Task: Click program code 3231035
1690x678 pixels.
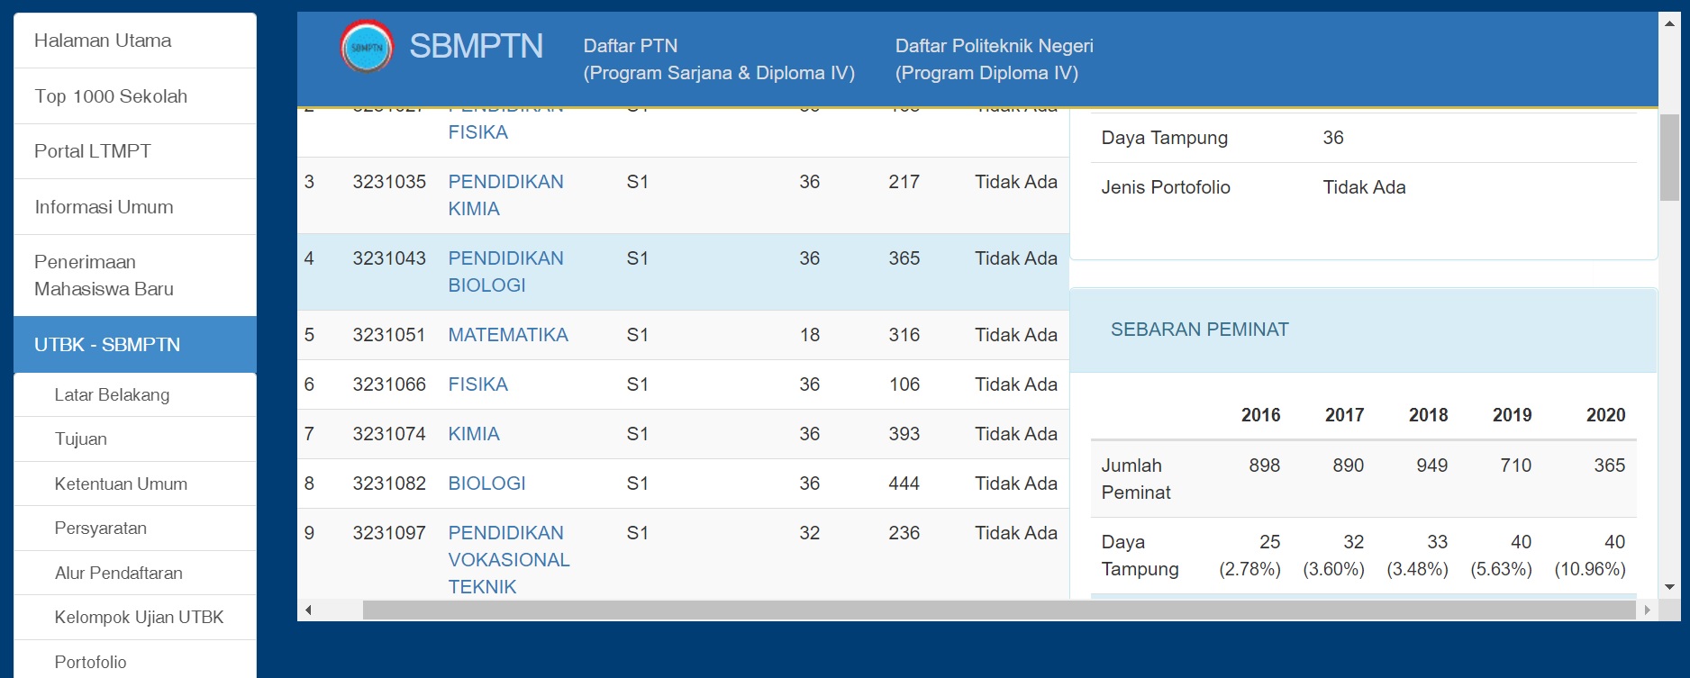Action: [x=389, y=182]
